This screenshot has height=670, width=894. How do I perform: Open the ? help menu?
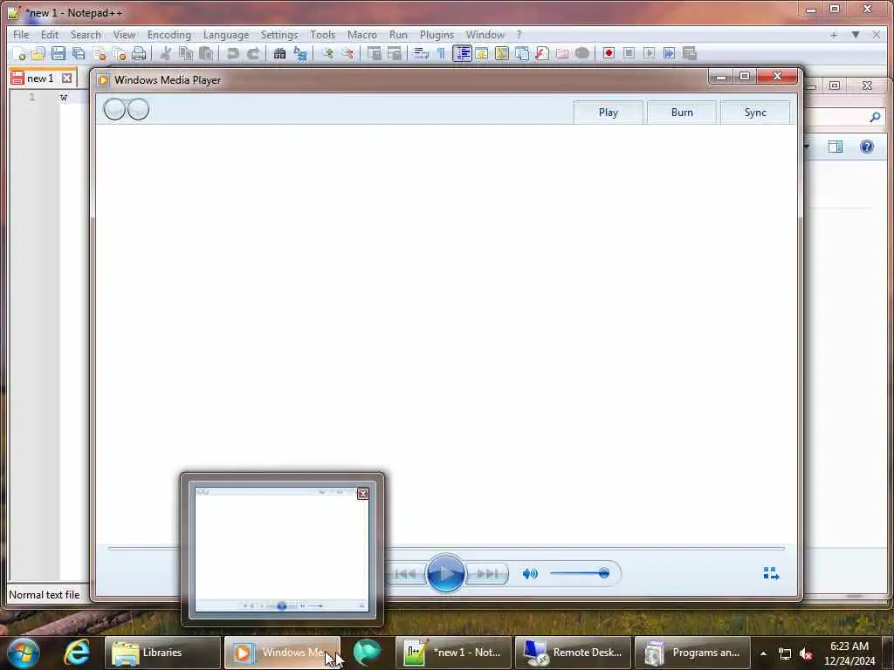(x=519, y=35)
